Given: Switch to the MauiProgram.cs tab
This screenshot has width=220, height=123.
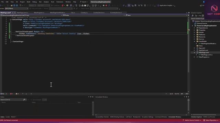Looking at the screenshot, I should [39, 13].
